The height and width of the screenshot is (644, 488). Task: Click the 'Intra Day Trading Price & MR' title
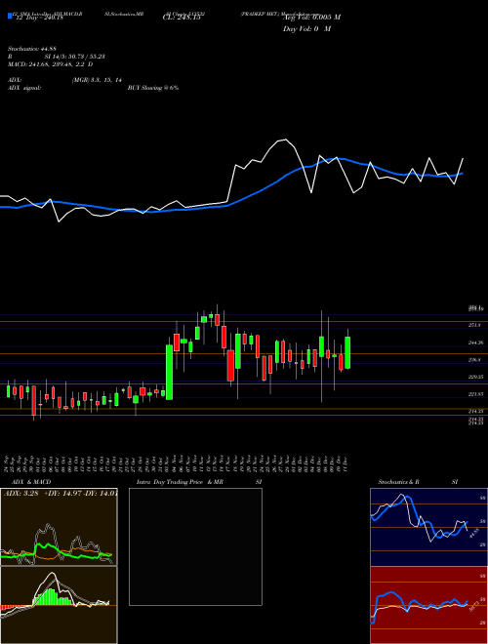pyautogui.click(x=180, y=482)
